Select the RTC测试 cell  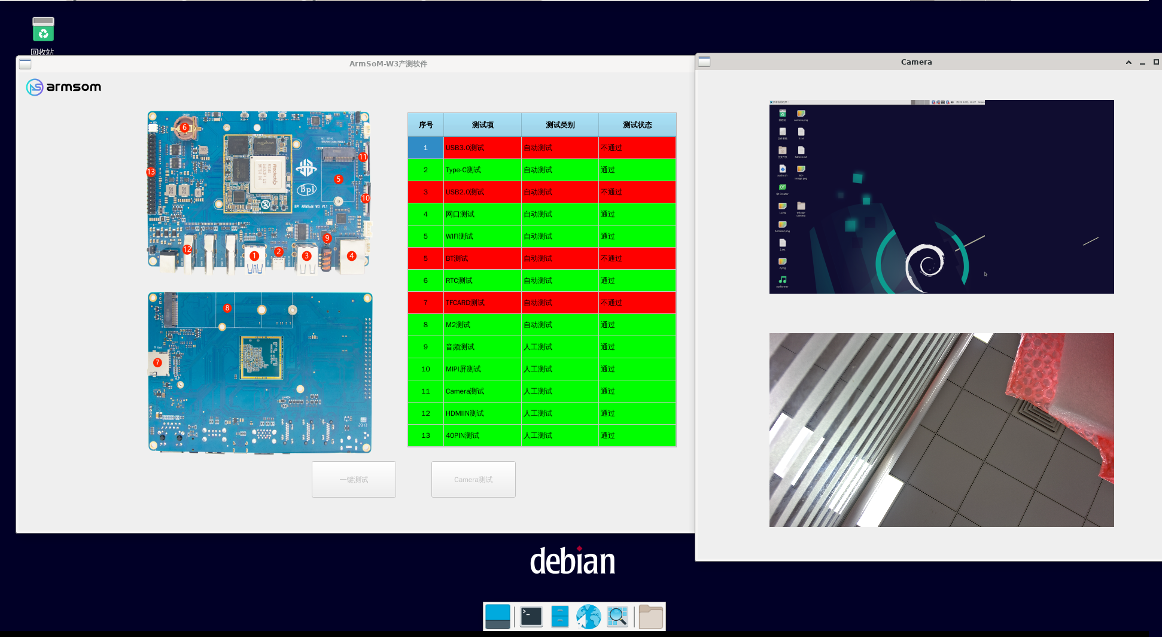click(482, 281)
